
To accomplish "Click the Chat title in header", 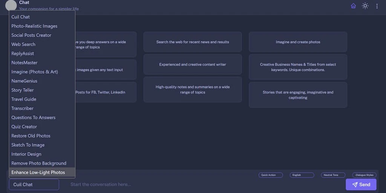I will [x=24, y=3].
